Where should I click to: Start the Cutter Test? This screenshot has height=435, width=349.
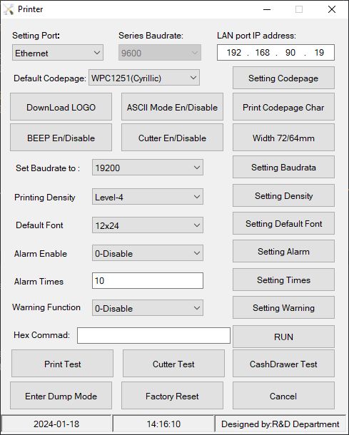coord(173,364)
